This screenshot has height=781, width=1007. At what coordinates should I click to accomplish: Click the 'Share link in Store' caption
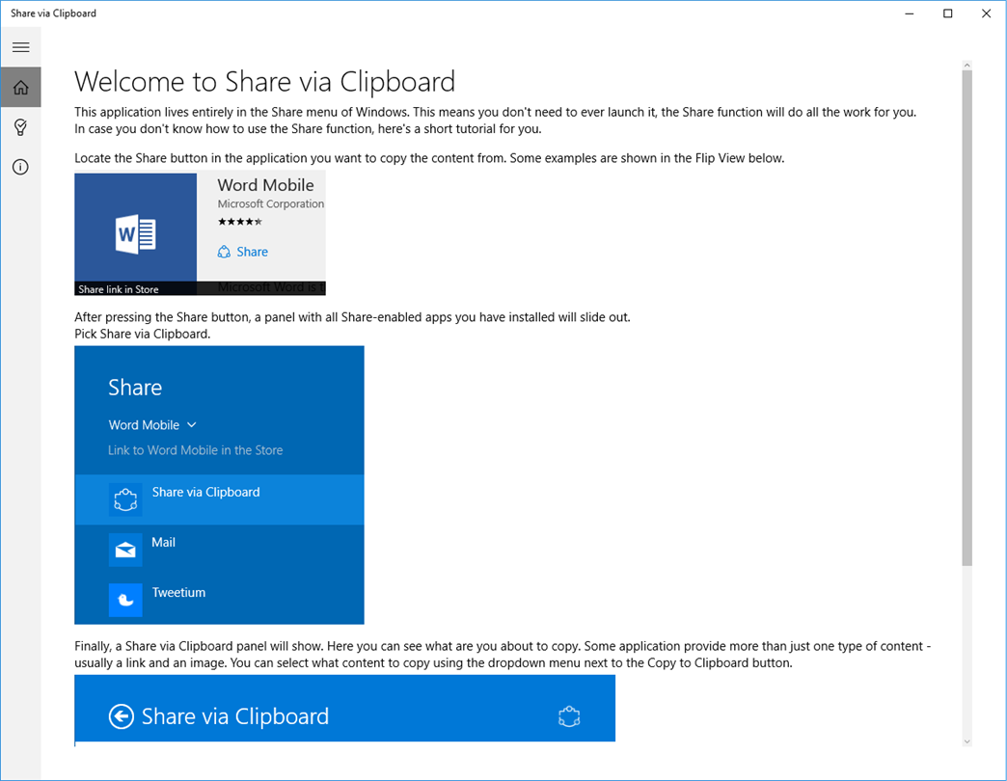119,289
